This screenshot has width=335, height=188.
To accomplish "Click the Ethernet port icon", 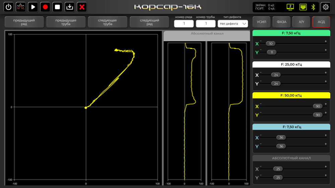I will [303, 7].
